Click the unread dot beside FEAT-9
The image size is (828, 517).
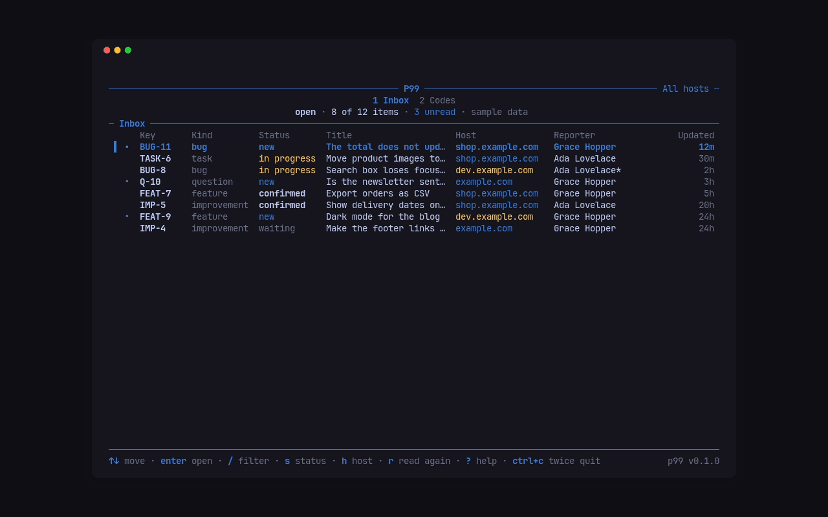(x=127, y=216)
